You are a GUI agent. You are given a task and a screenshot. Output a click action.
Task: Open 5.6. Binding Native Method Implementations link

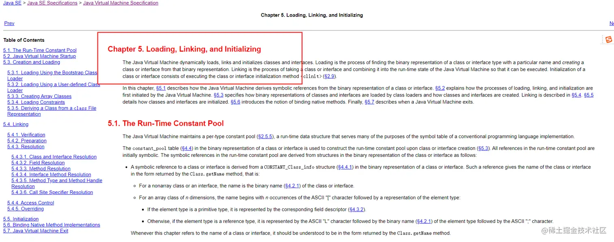pyautogui.click(x=52, y=225)
